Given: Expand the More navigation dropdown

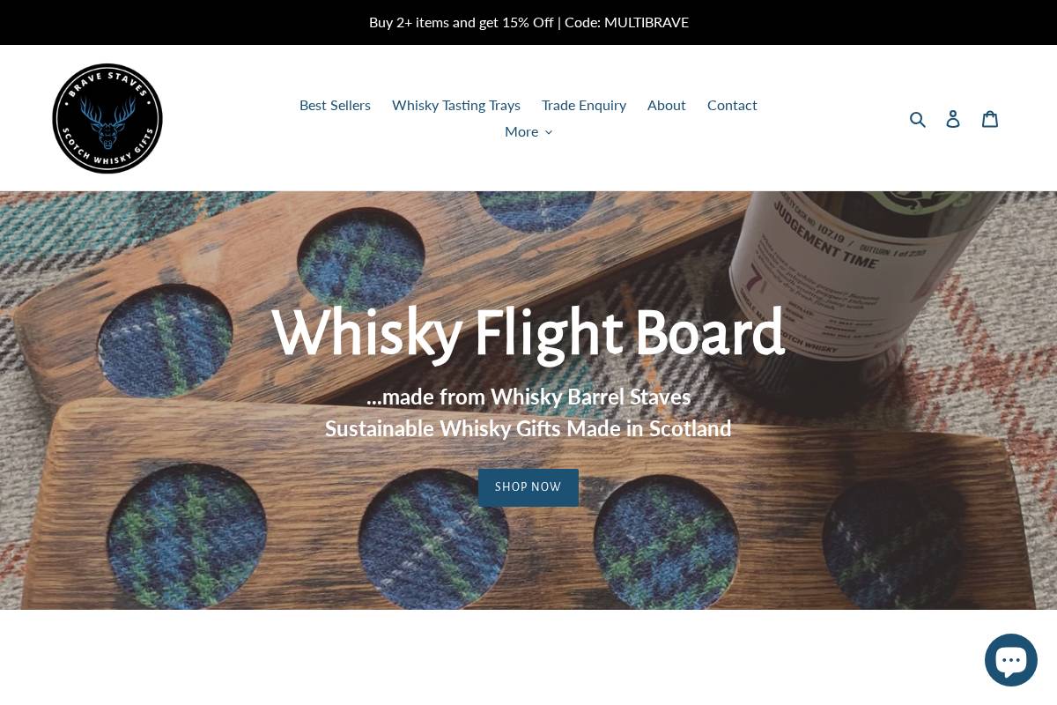Looking at the screenshot, I should point(528,131).
